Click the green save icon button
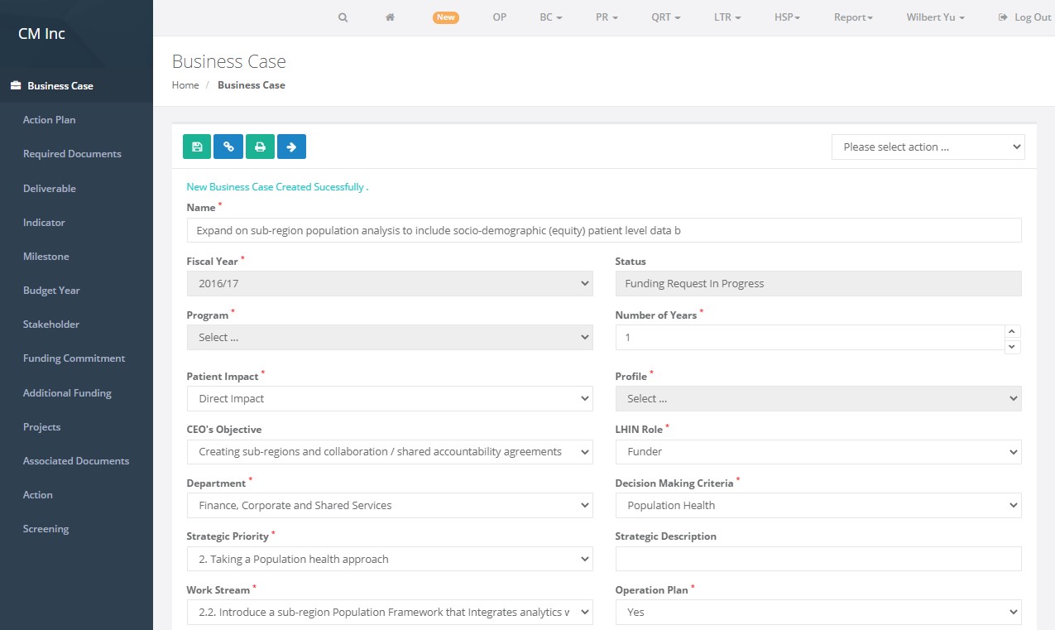 (x=197, y=147)
